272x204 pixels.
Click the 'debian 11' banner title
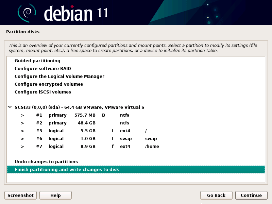76,13
